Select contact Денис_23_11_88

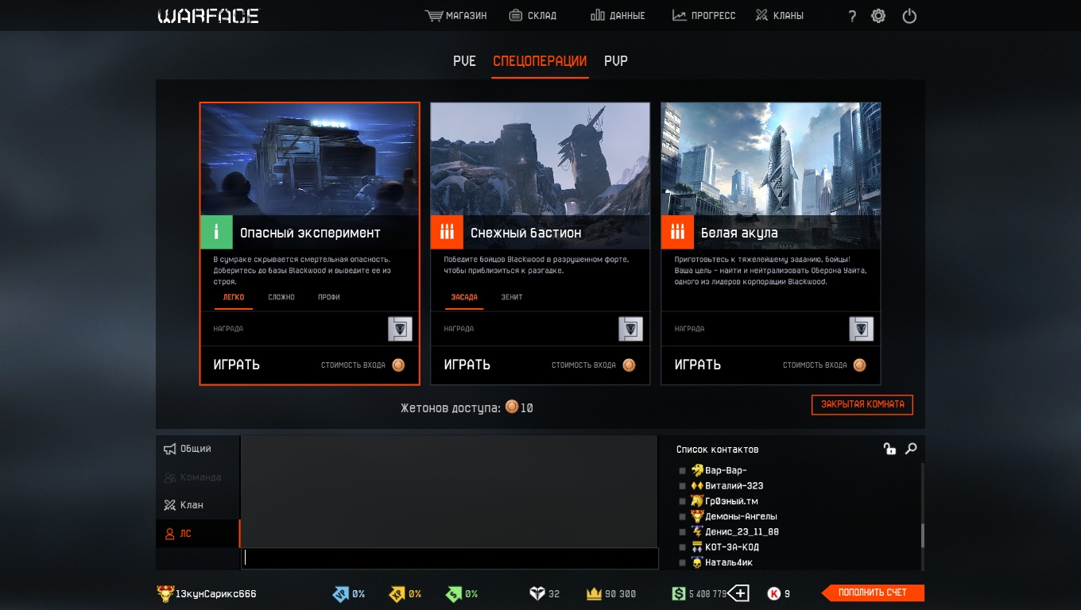(x=742, y=532)
